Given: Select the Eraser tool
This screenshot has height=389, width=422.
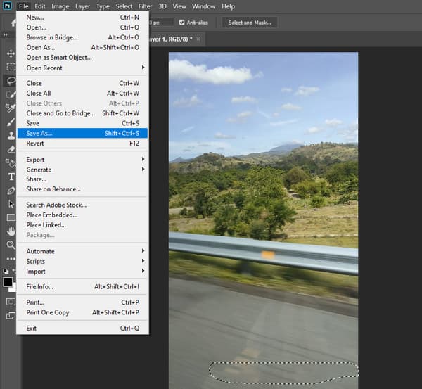Looking at the screenshot, I should click(x=11, y=149).
